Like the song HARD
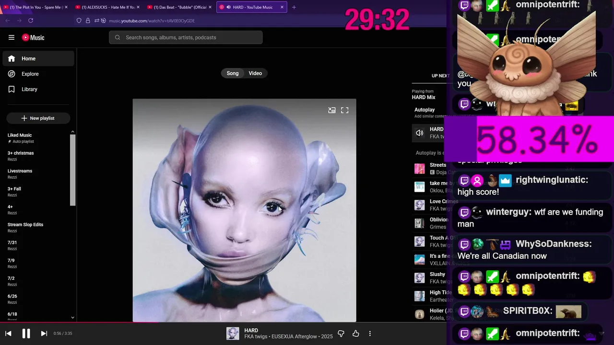The image size is (614, 345). (x=356, y=333)
